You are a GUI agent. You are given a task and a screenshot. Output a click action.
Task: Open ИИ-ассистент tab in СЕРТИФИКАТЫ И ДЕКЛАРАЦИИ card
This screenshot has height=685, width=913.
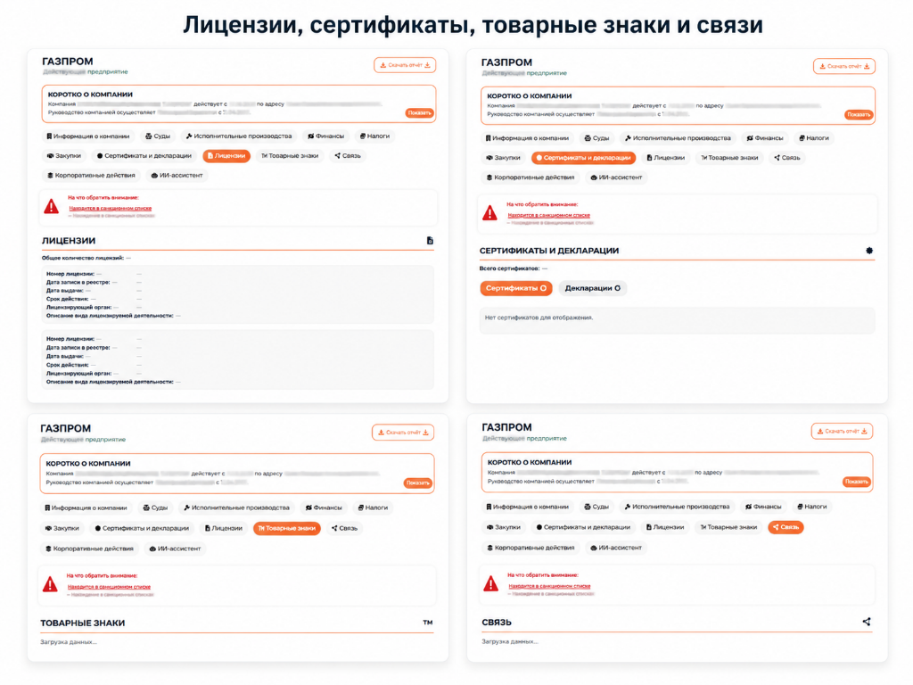[616, 177]
